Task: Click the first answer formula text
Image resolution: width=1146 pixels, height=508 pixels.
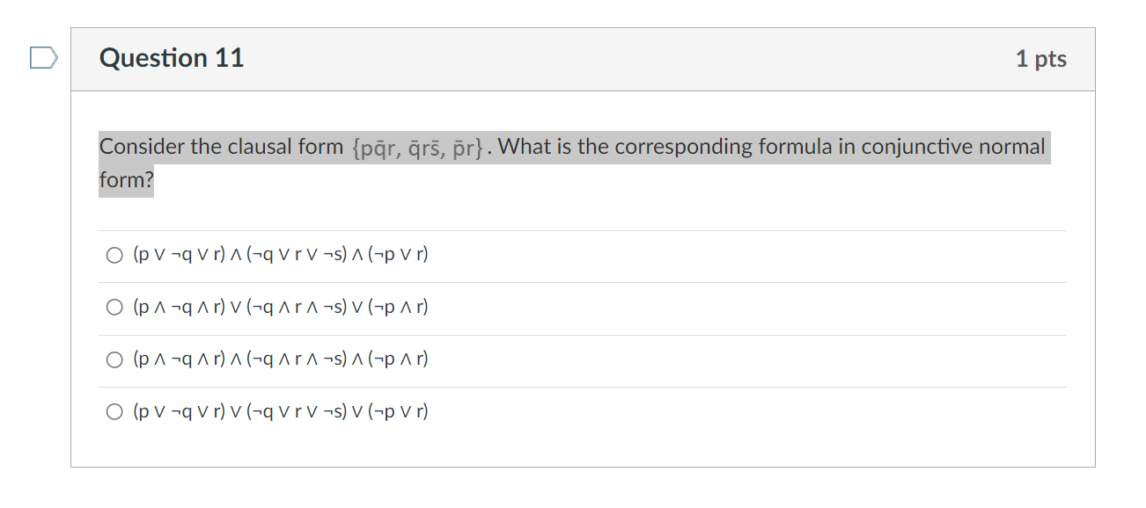Action: coord(280,254)
